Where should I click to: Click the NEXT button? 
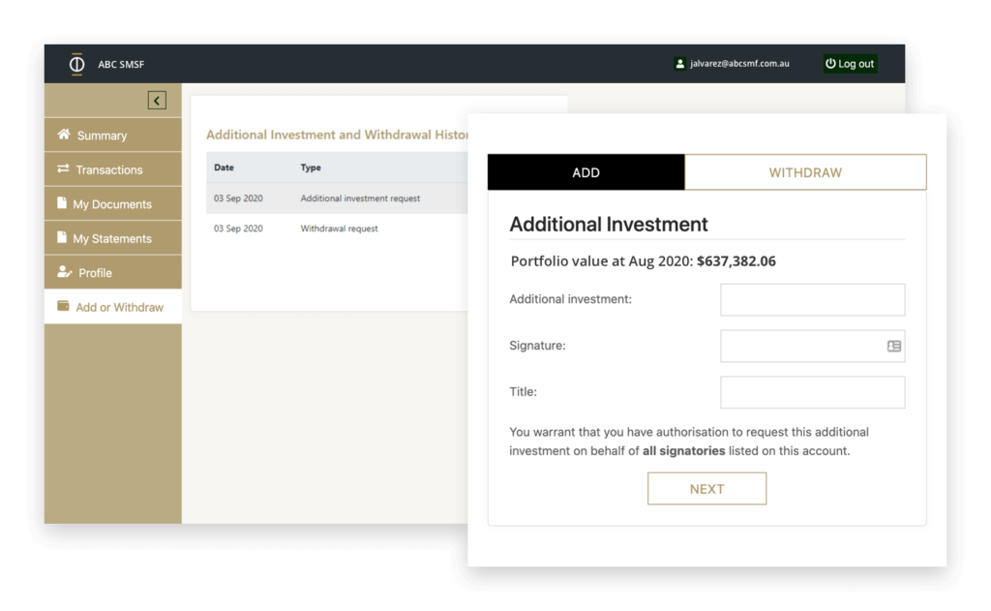click(706, 488)
